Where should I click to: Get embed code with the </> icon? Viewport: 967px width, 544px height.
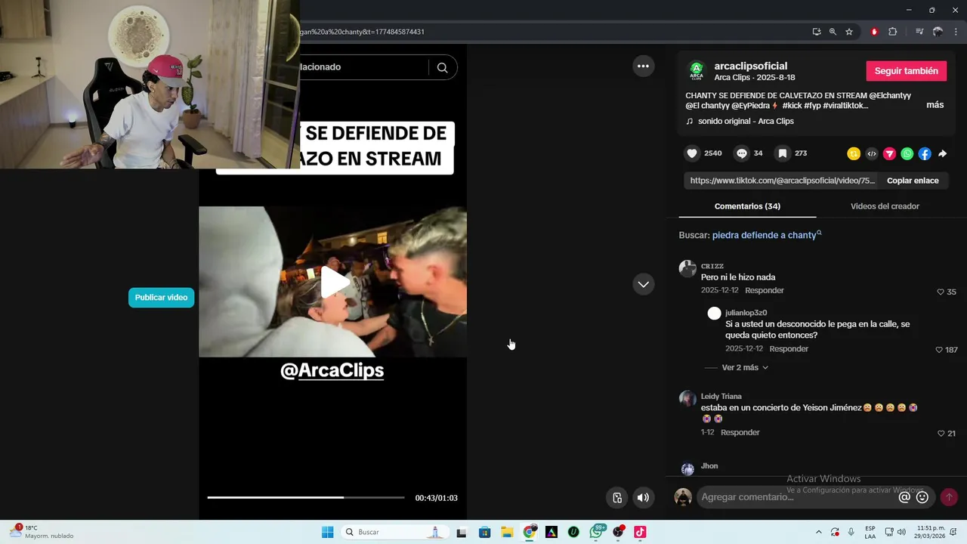point(872,153)
